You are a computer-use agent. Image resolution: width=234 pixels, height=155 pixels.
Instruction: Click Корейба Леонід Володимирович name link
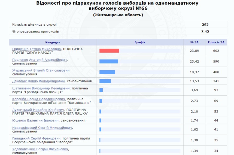coord(39,99)
